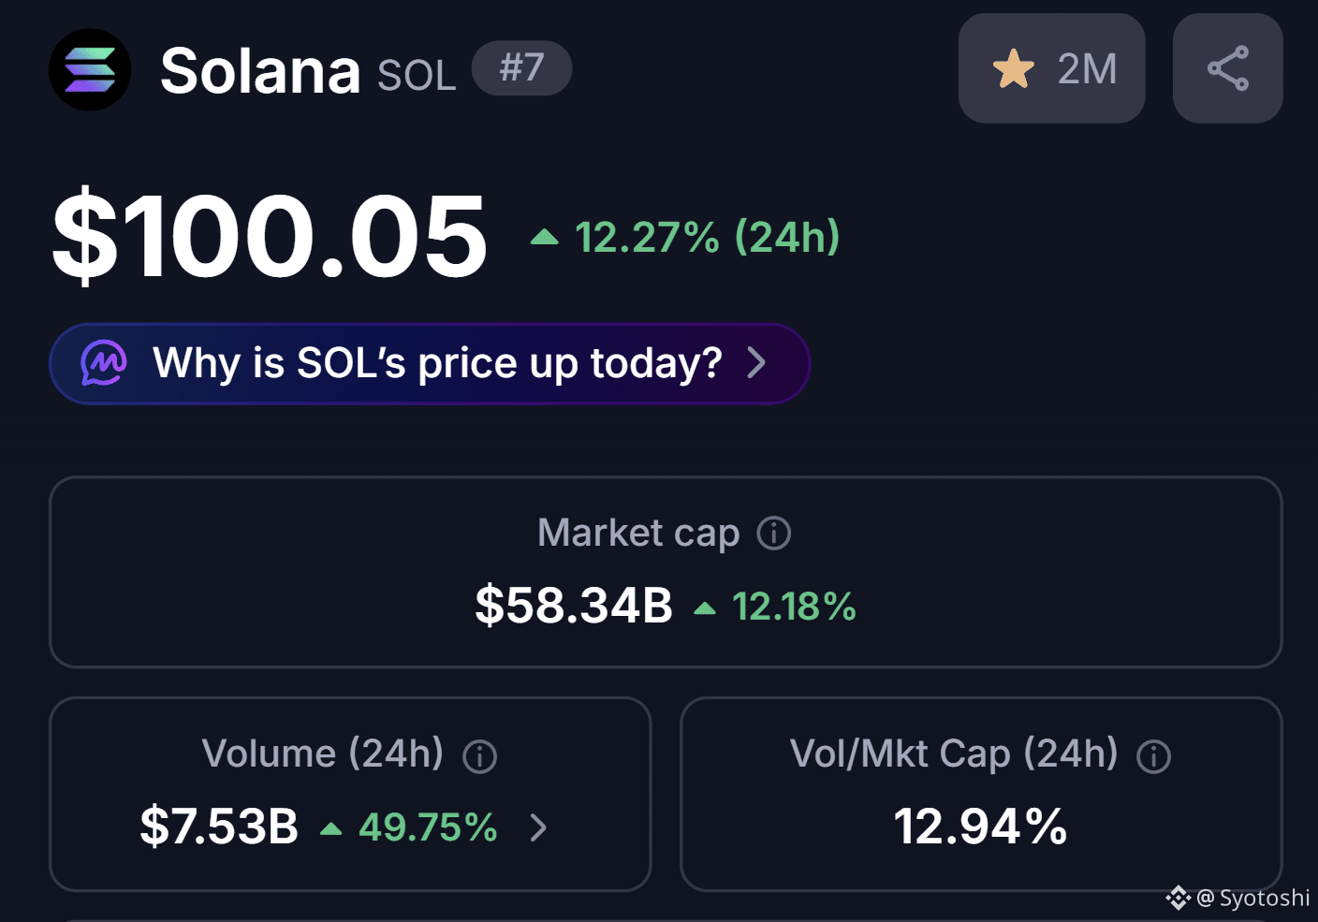The image size is (1318, 922).
Task: Open Vol/Mkt Cap info icon
Action: click(x=1153, y=756)
